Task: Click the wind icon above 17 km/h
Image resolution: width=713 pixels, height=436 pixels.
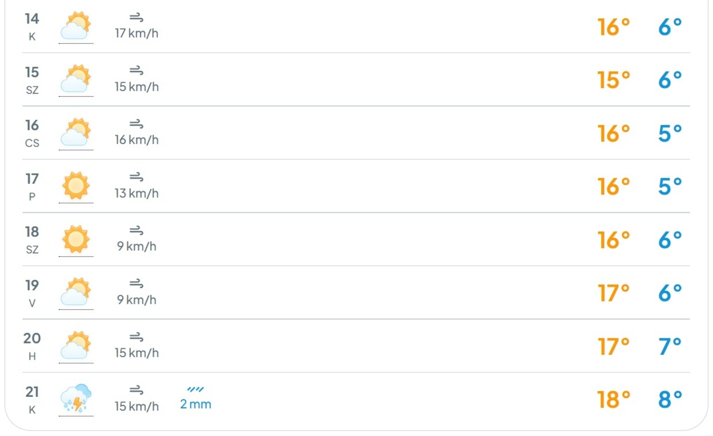Action: click(x=136, y=17)
